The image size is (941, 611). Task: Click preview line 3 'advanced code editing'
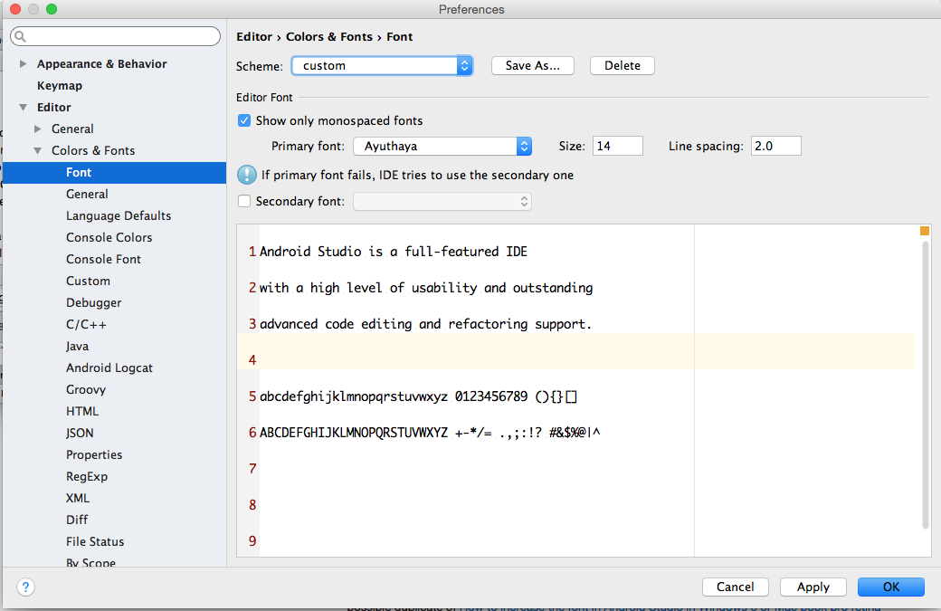tap(336, 324)
